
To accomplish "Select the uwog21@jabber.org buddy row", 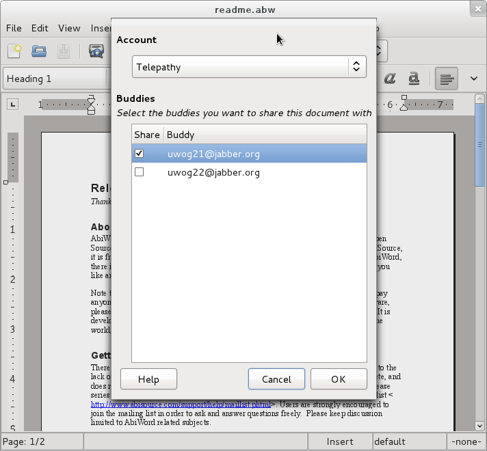I will 249,154.
